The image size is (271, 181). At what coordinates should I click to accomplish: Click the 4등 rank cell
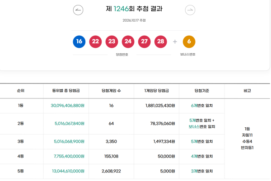(x=21, y=156)
